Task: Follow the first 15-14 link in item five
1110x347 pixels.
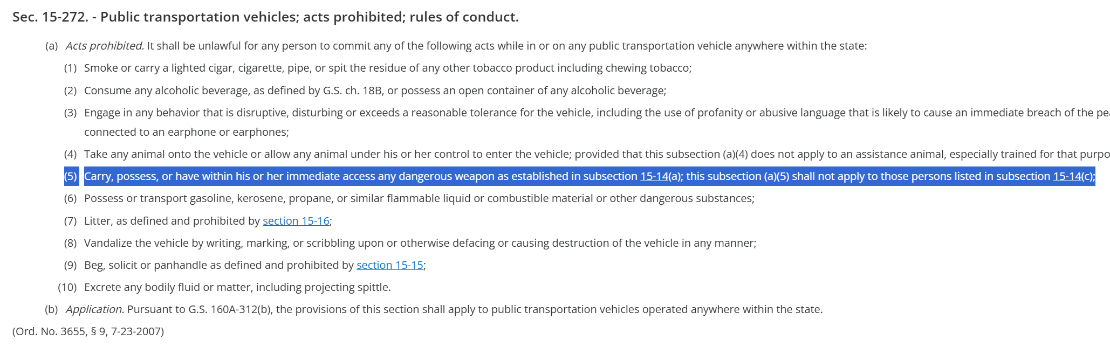Action: point(654,176)
